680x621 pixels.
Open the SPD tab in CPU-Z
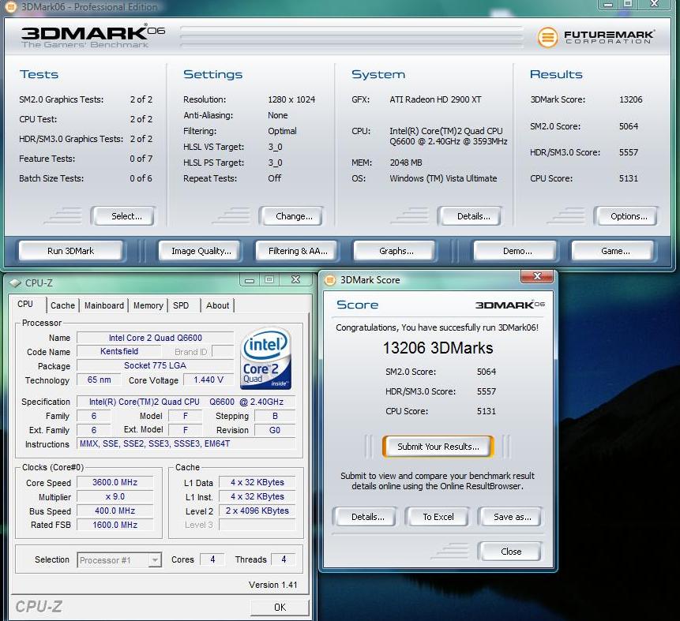click(181, 305)
